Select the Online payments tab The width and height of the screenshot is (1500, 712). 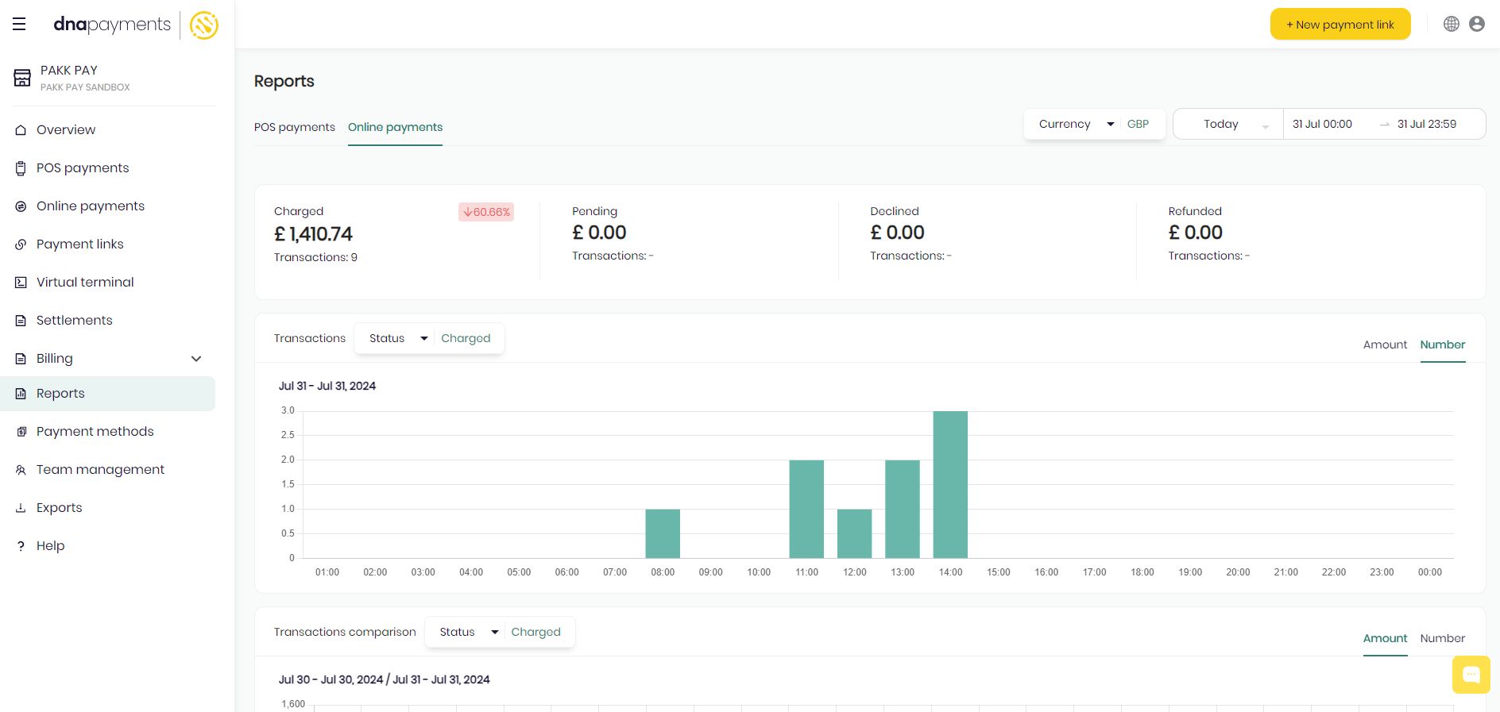click(395, 127)
